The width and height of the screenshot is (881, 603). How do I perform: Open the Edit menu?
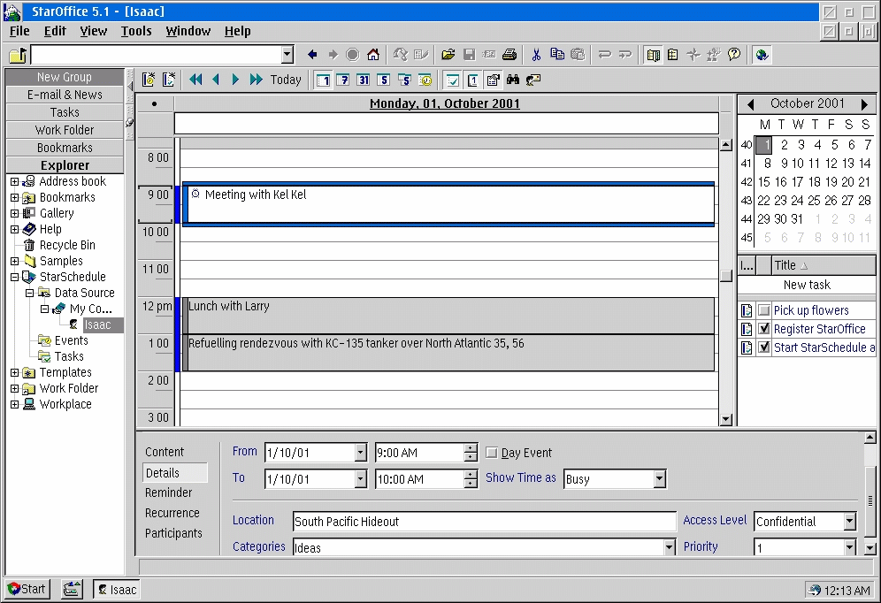[55, 32]
